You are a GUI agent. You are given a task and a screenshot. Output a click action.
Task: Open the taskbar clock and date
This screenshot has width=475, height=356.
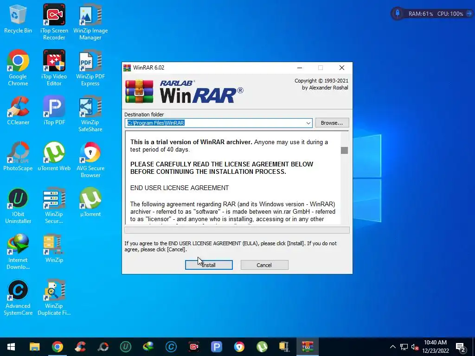pos(435,347)
